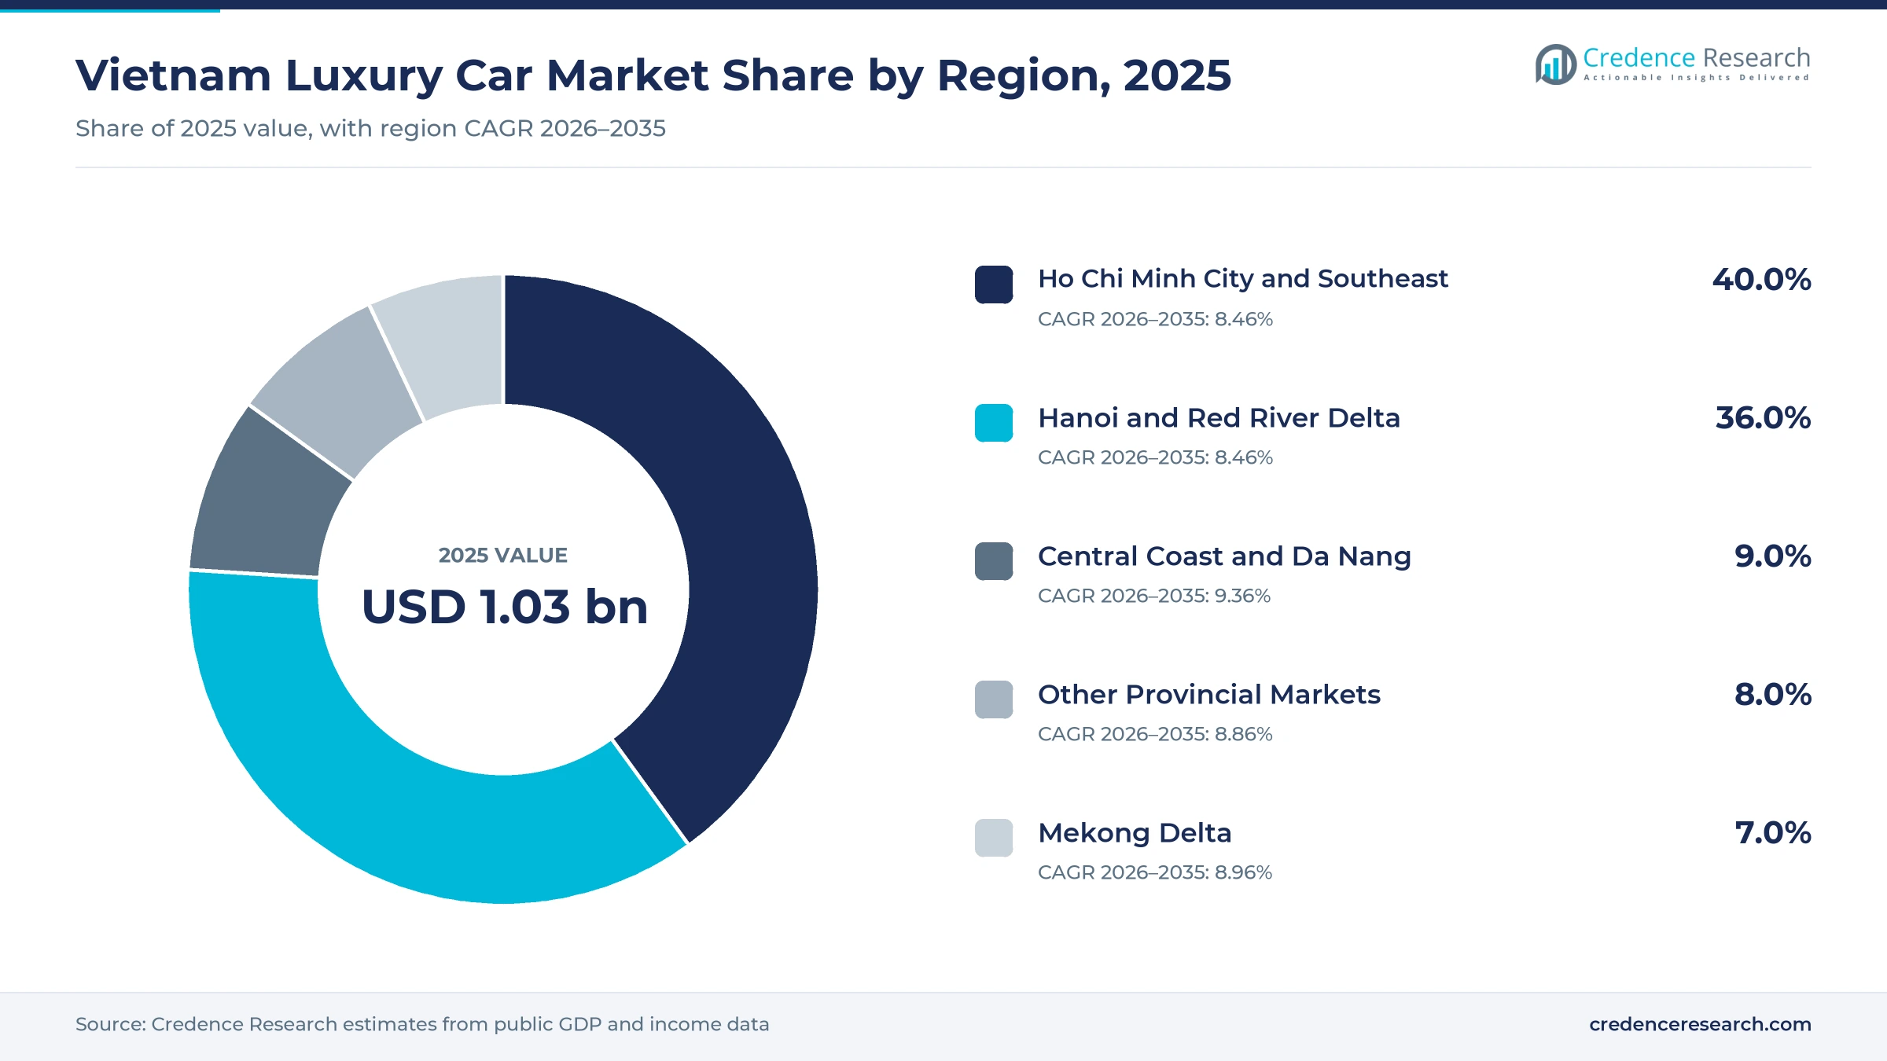Click the 'Ho Chi Minh City and Southeast' label
Screen dimensions: 1887x1061
click(x=1242, y=279)
